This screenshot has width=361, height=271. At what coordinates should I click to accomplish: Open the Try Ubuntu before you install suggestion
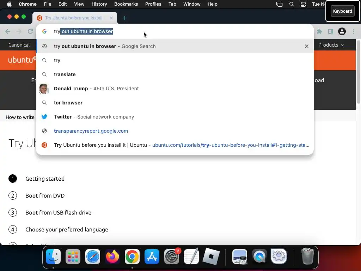175,145
